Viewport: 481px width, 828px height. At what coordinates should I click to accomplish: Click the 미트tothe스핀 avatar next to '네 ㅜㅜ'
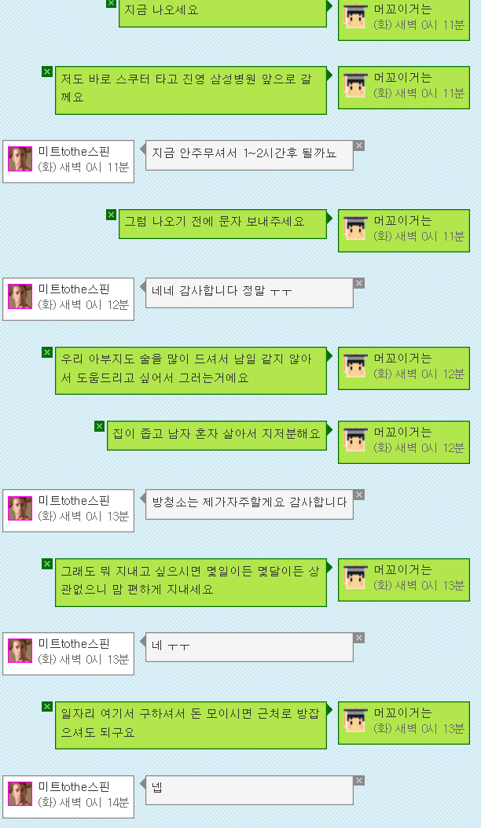click(20, 651)
